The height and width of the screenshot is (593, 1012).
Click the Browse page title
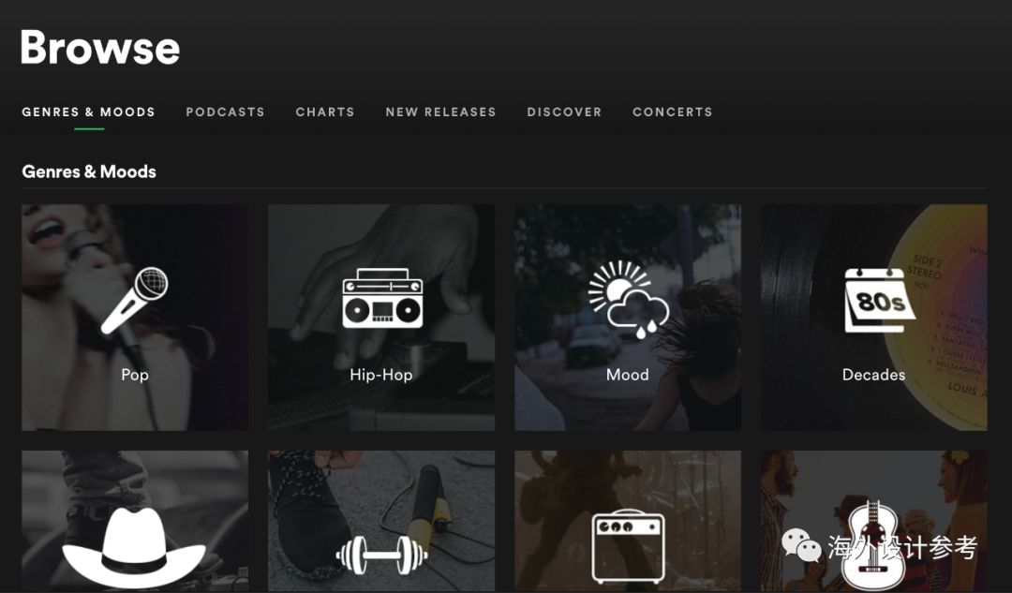(99, 48)
